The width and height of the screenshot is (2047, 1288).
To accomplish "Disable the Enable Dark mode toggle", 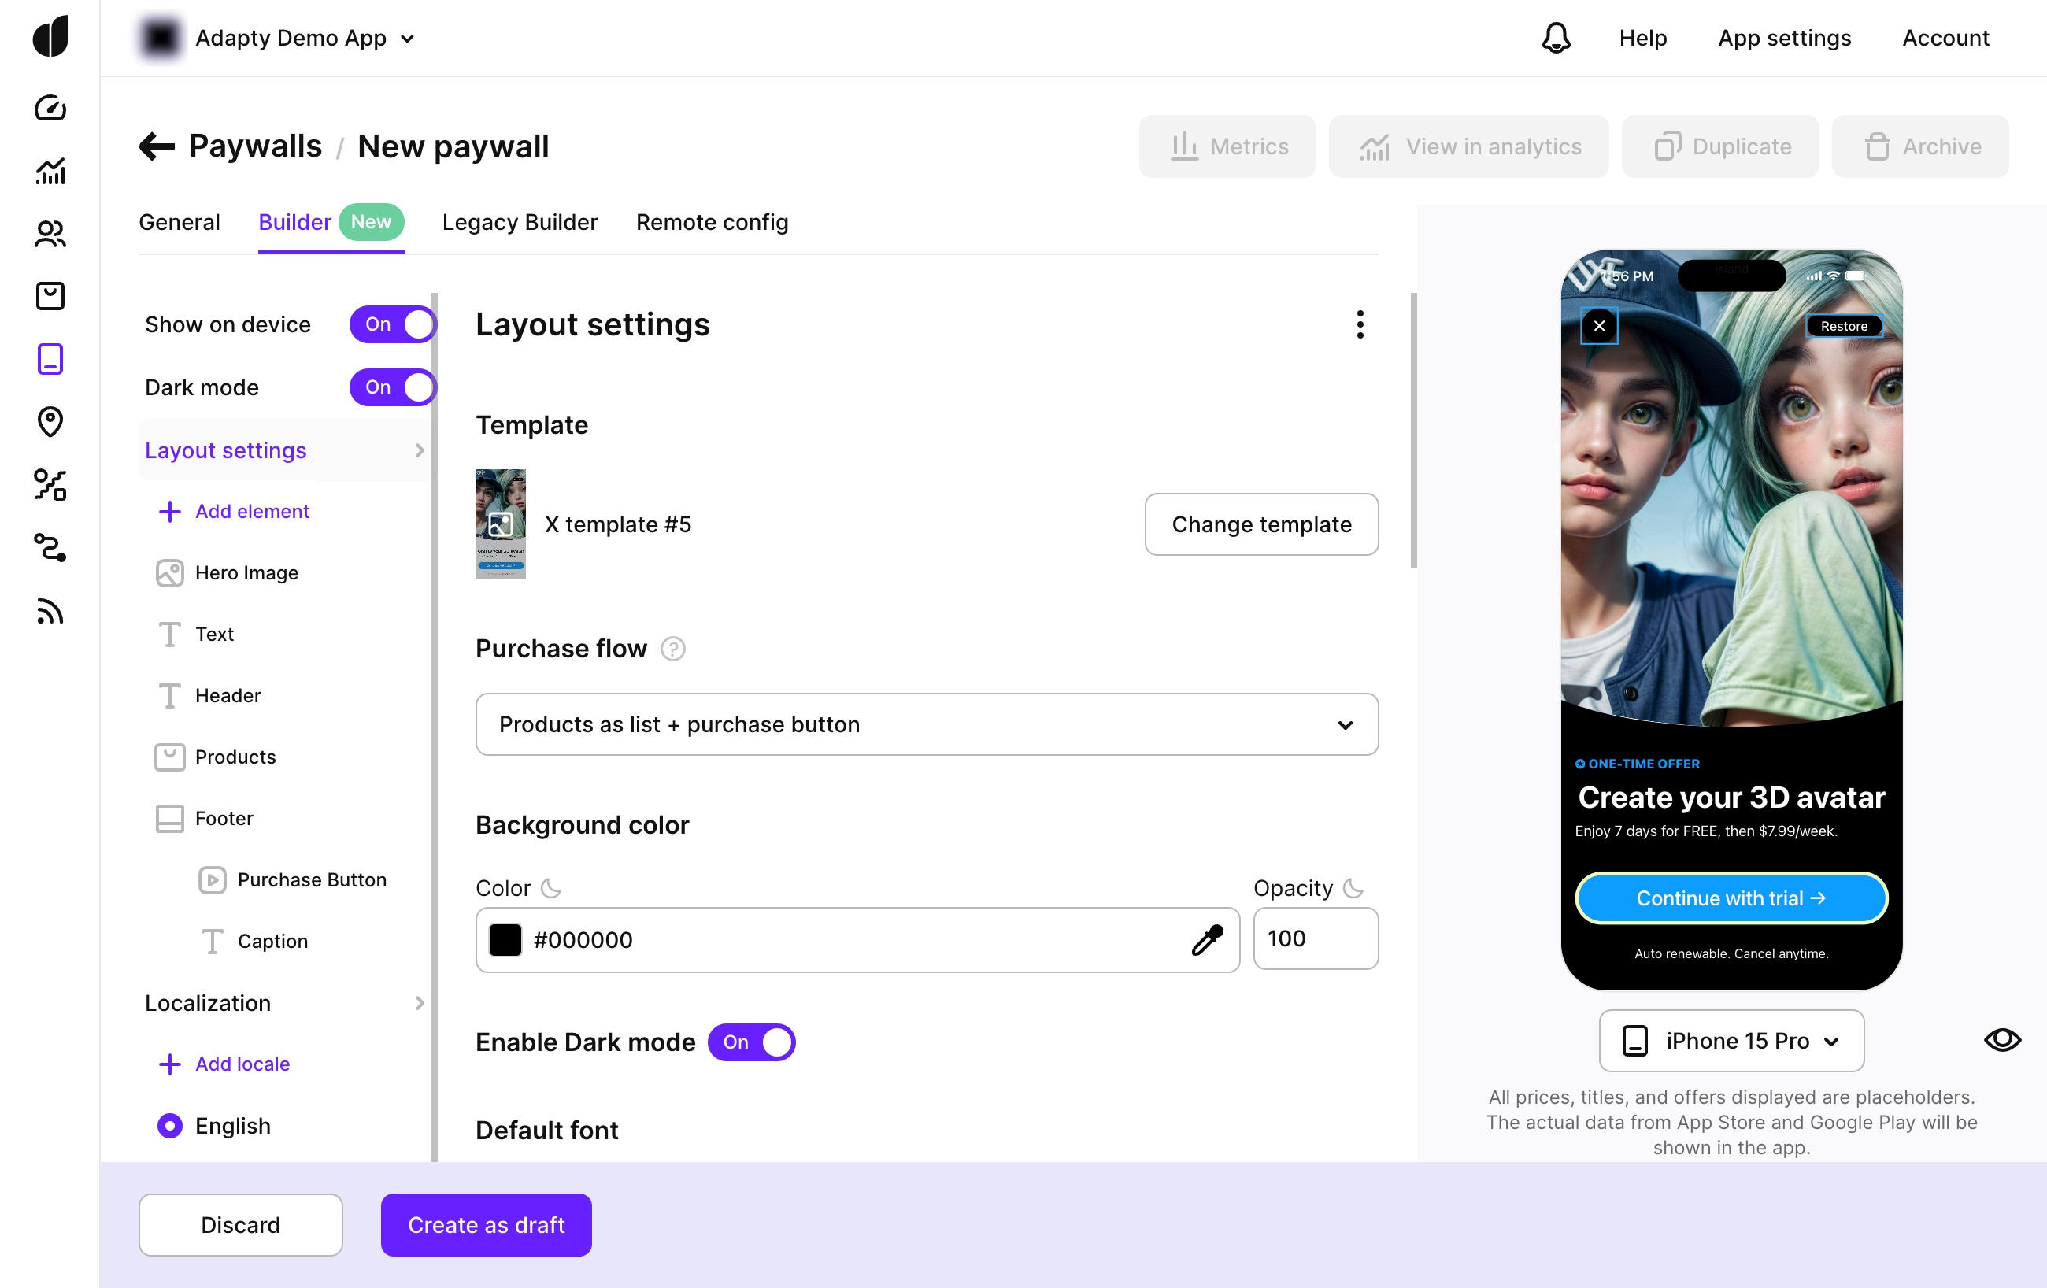I will 751,1042.
